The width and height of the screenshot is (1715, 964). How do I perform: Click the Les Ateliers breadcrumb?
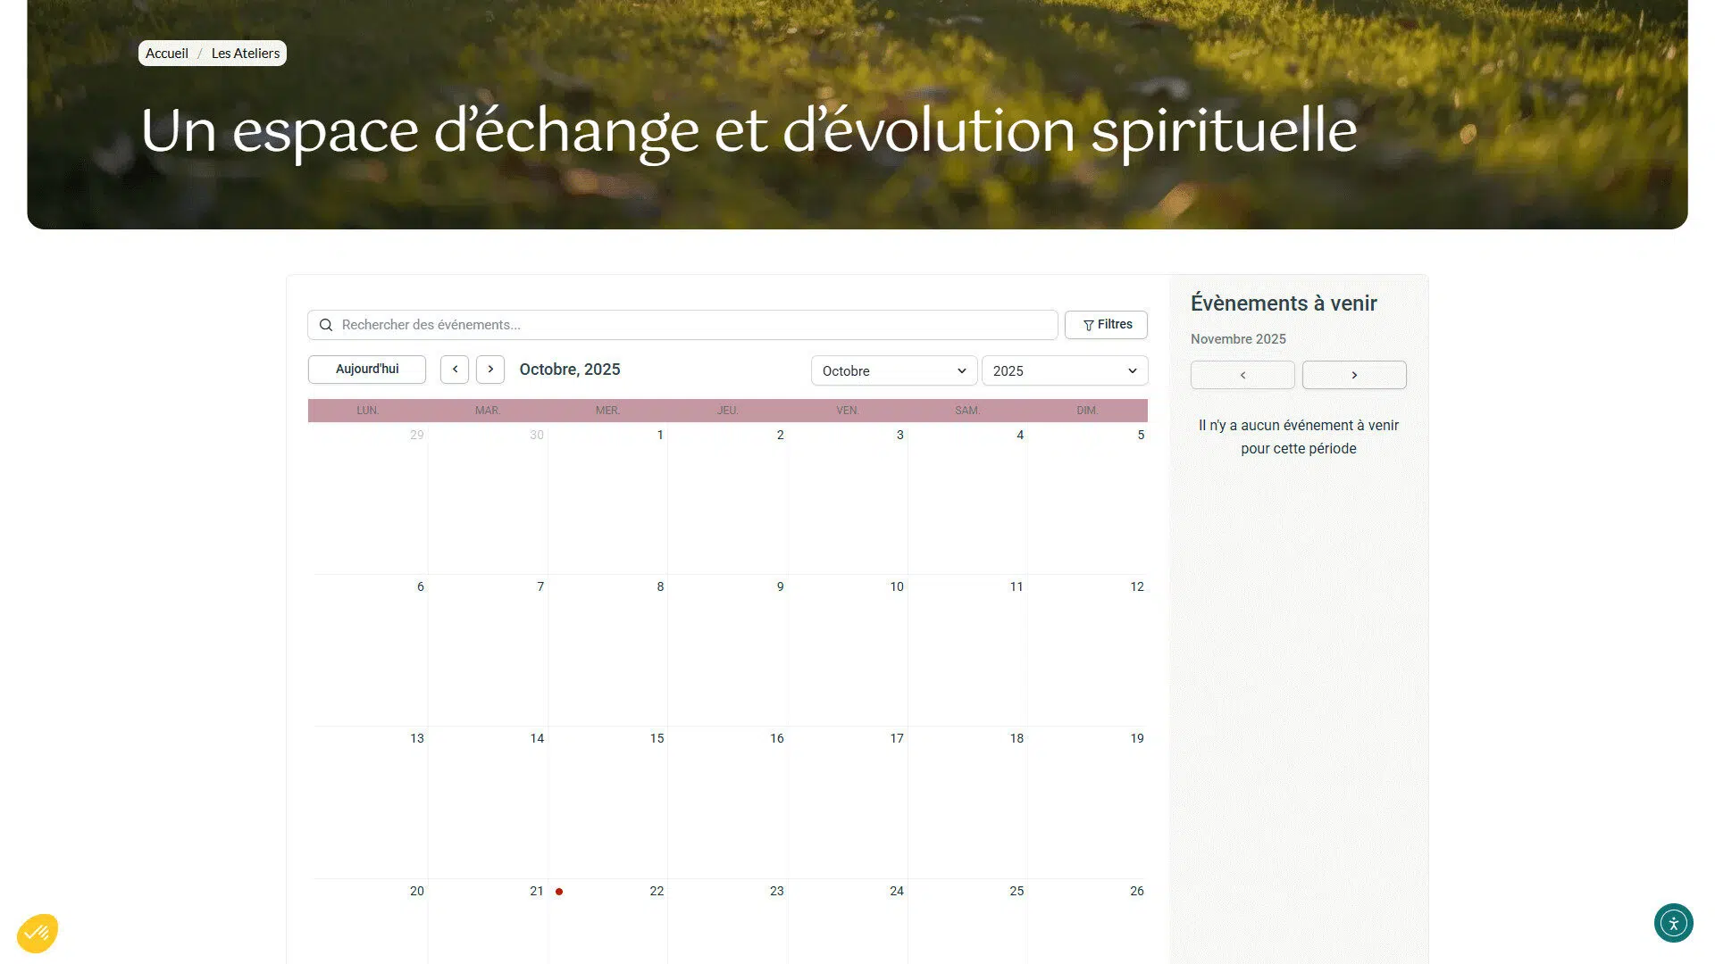[246, 54]
